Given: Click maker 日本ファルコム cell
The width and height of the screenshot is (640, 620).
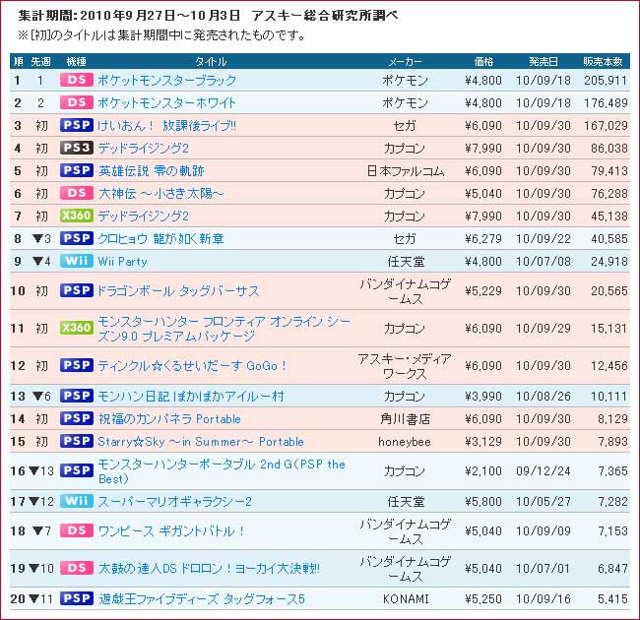Looking at the screenshot, I should (x=406, y=171).
